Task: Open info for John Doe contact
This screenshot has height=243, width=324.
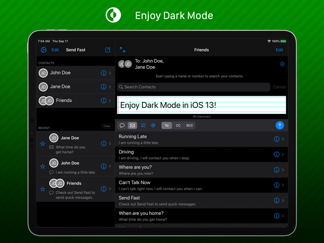Action: pos(104,73)
